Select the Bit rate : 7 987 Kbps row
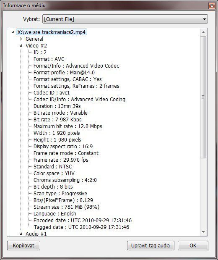The width and height of the screenshot is (218, 260). (x=57, y=120)
